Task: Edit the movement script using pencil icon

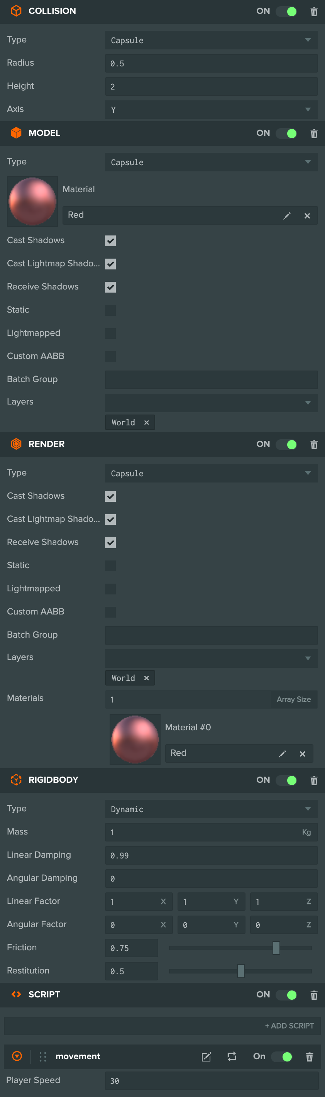Action: 206,1056
